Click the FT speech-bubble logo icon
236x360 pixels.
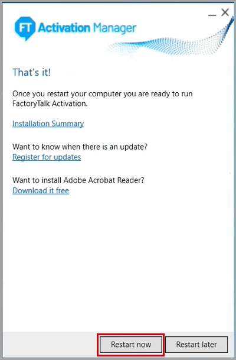pyautogui.click(x=25, y=28)
